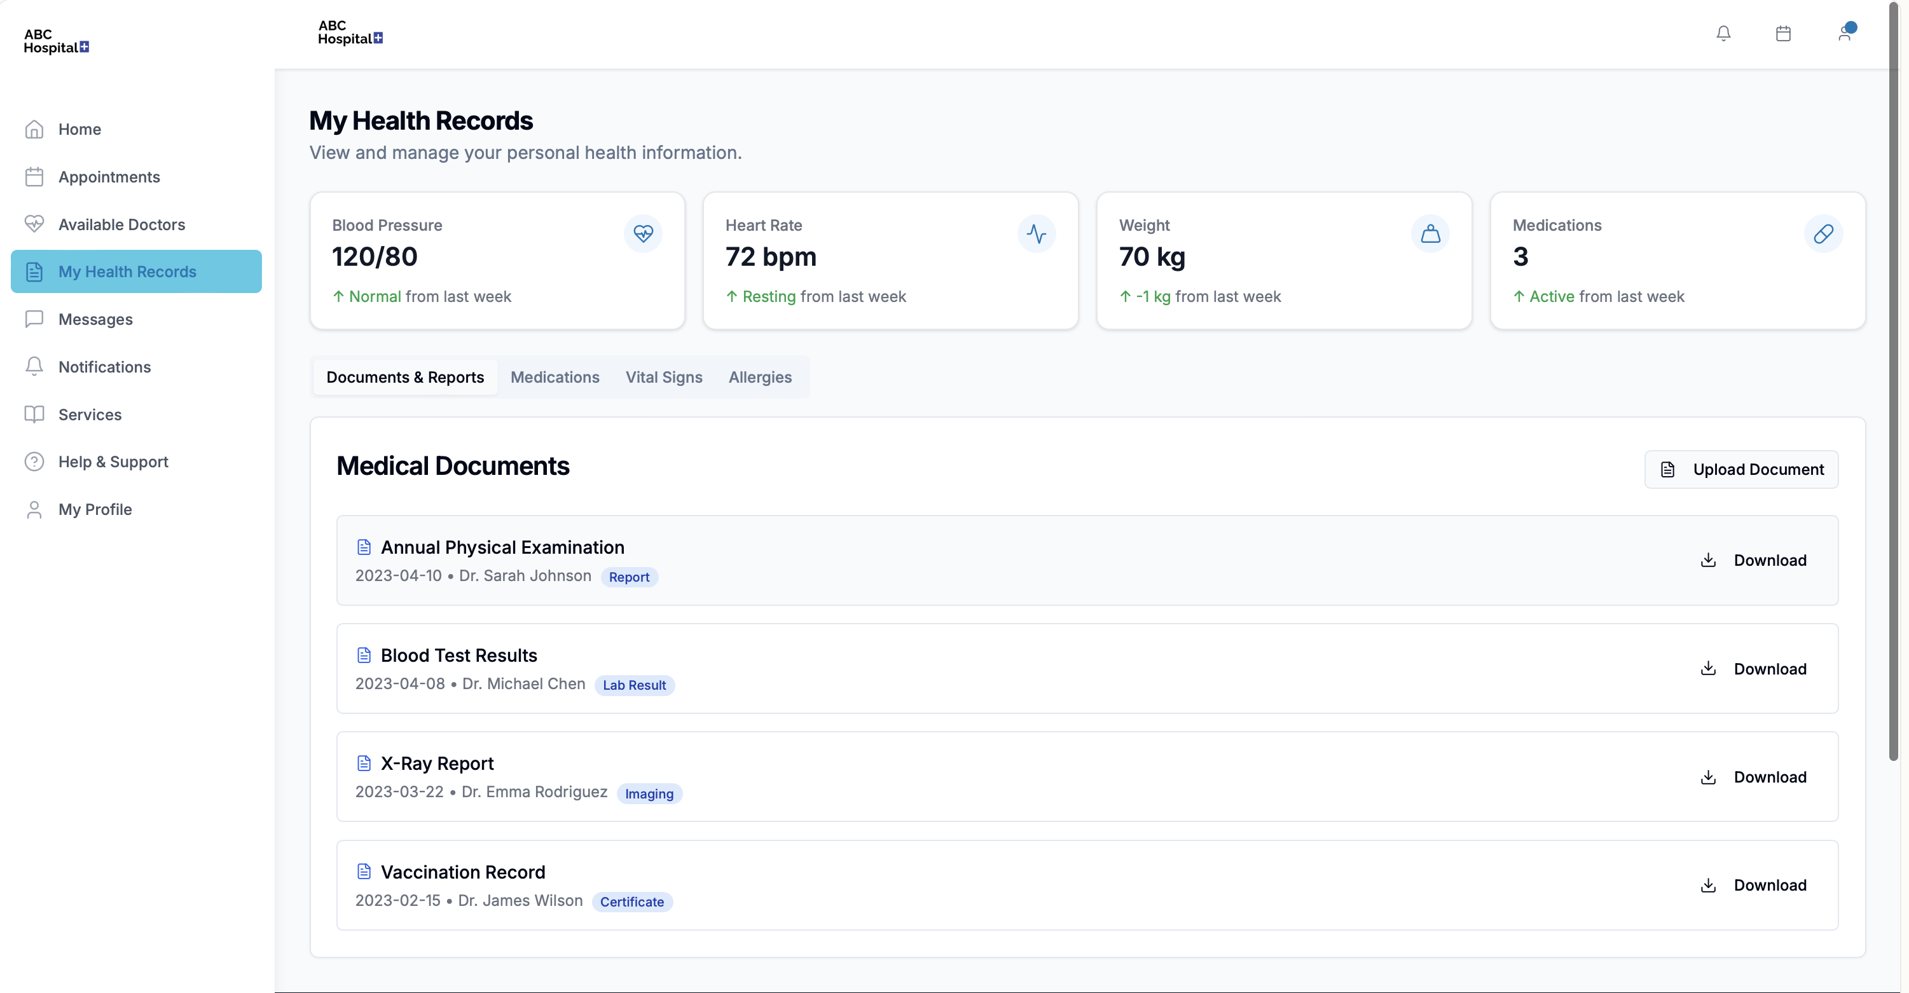Viewport: 1909px width, 993px height.
Task: Click the user profile icon top right
Action: point(1846,32)
